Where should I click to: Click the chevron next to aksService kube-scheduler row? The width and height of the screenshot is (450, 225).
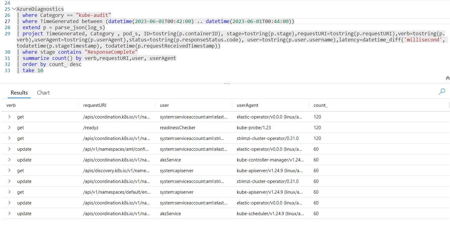(9, 213)
